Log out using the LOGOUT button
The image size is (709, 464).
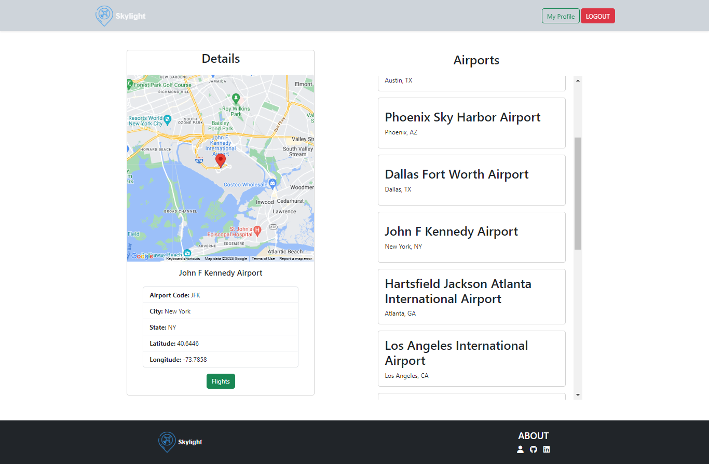pyautogui.click(x=598, y=16)
